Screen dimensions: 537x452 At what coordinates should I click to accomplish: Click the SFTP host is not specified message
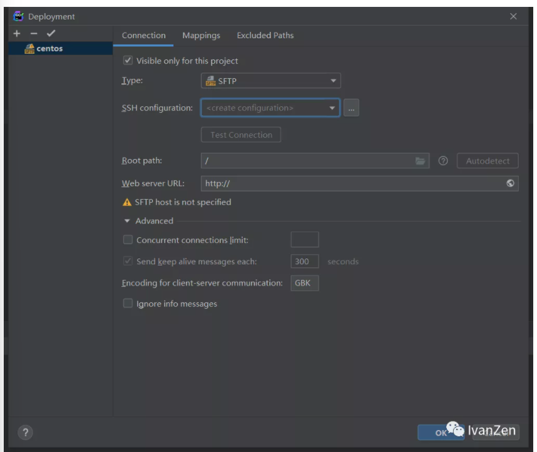point(183,202)
